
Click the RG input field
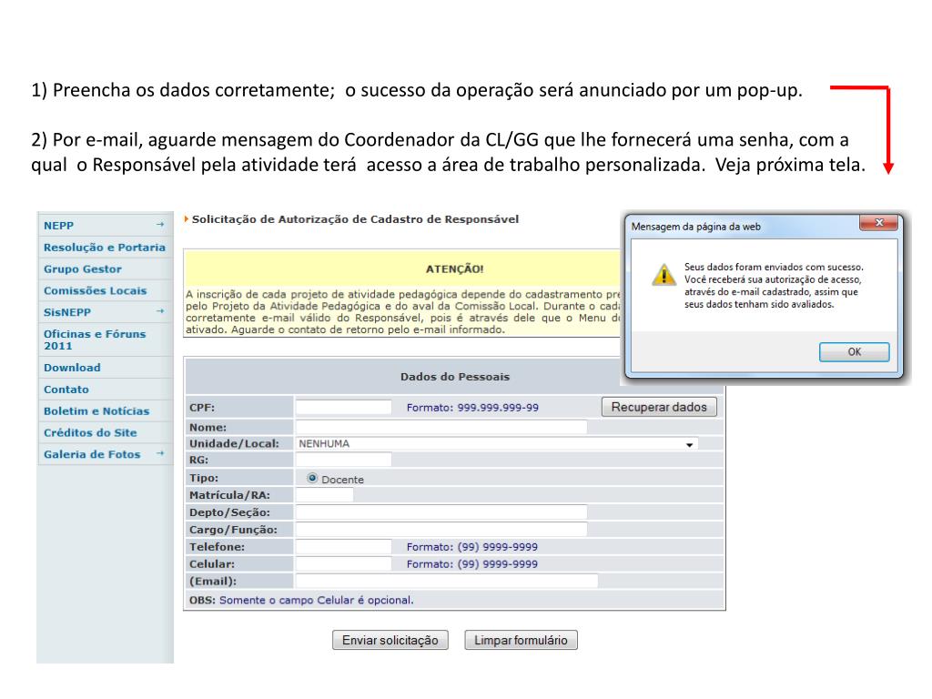click(x=343, y=460)
